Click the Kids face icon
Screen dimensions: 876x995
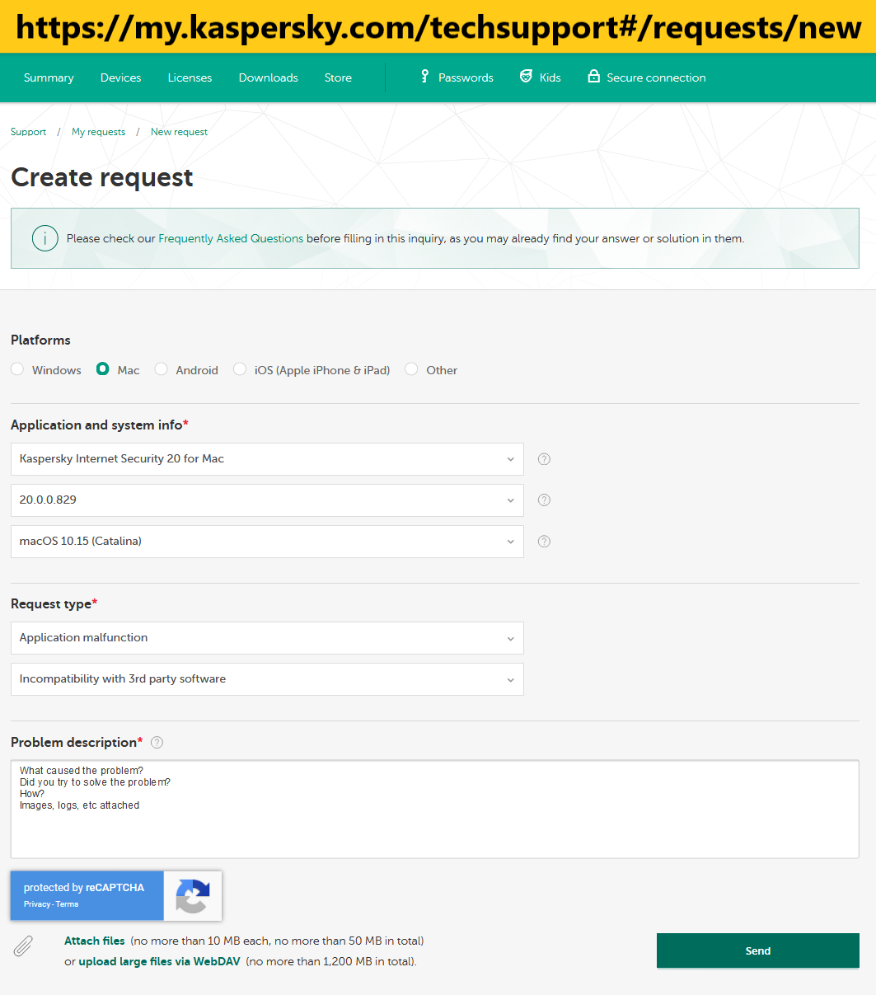[x=526, y=77]
